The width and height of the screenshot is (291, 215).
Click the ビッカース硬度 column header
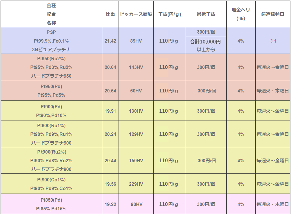(136, 14)
